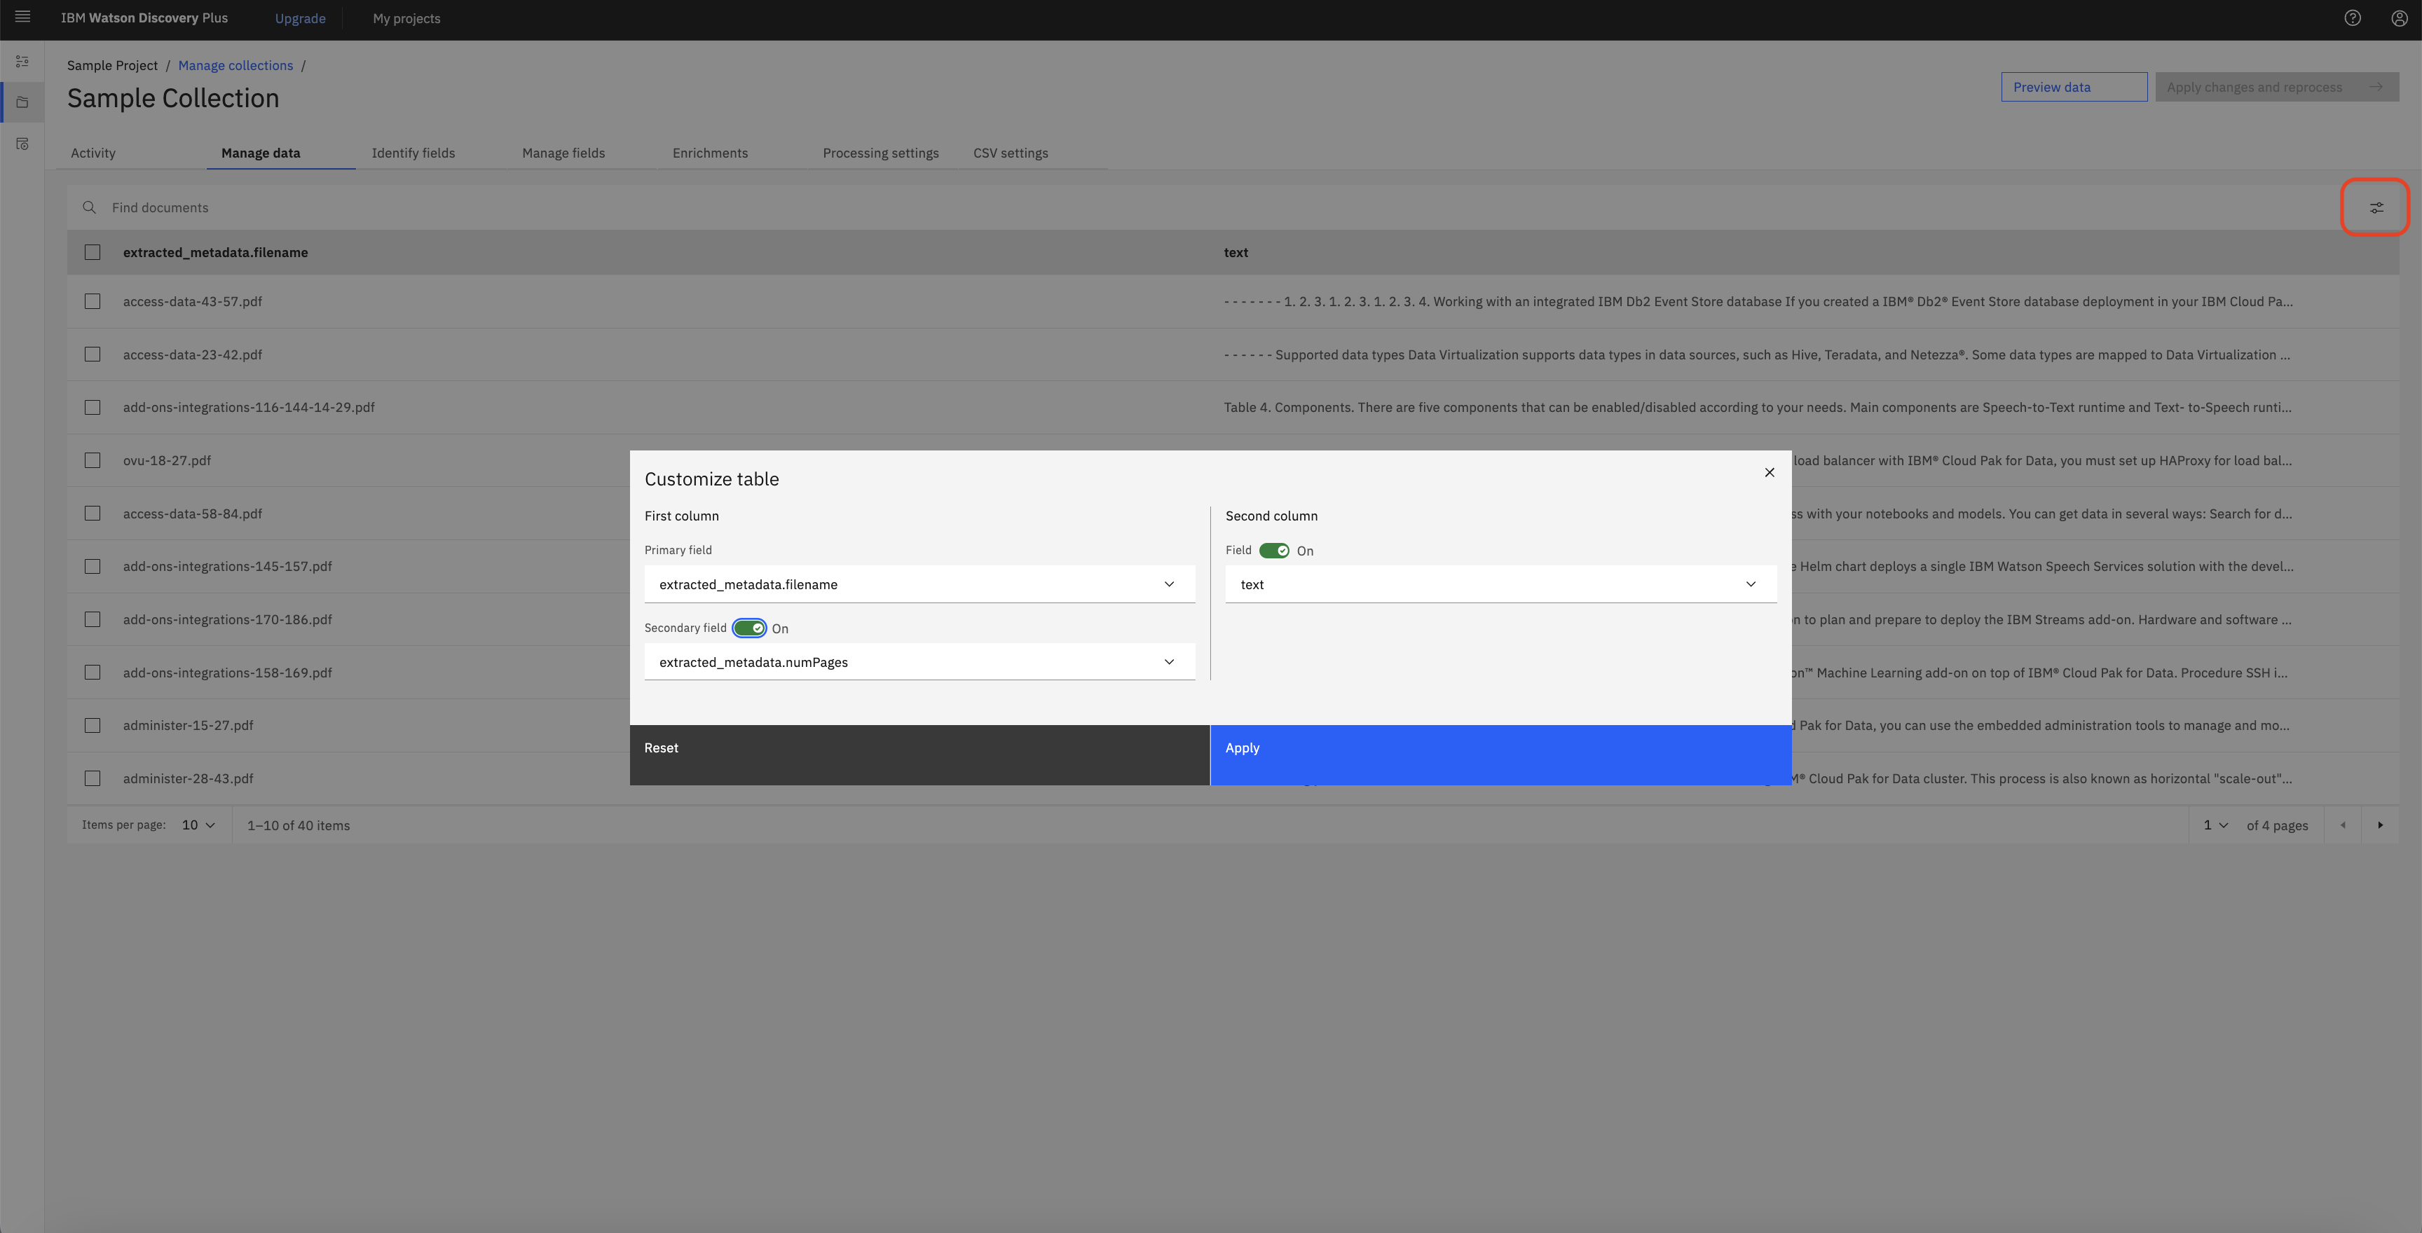The width and height of the screenshot is (2422, 1233).
Task: Open the help question mark icon
Action: coord(2353,18)
